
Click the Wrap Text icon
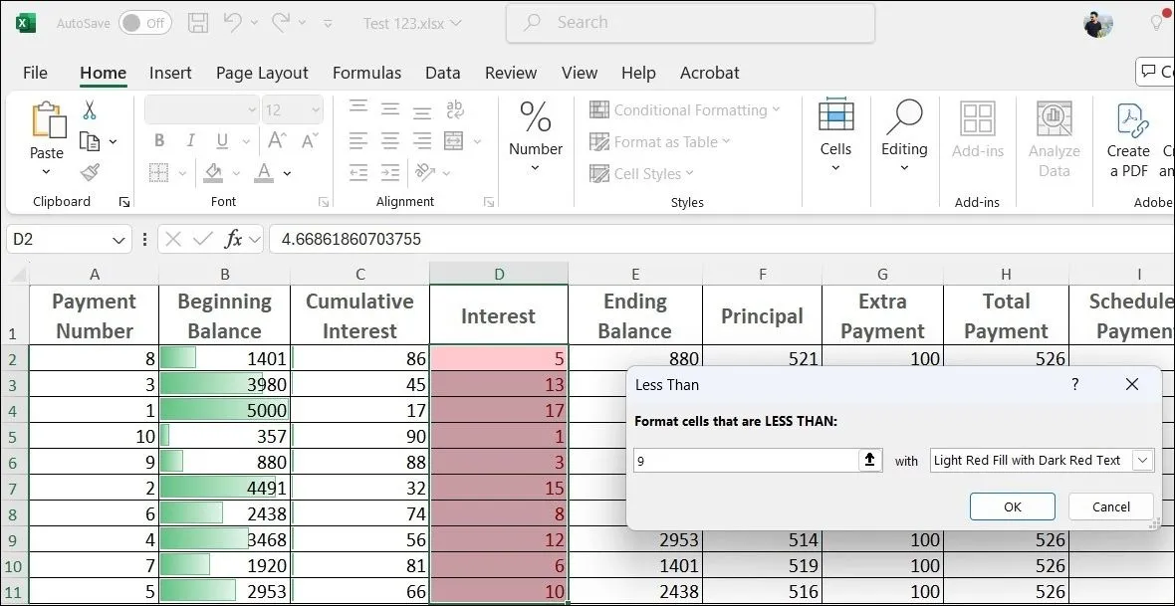coord(455,110)
